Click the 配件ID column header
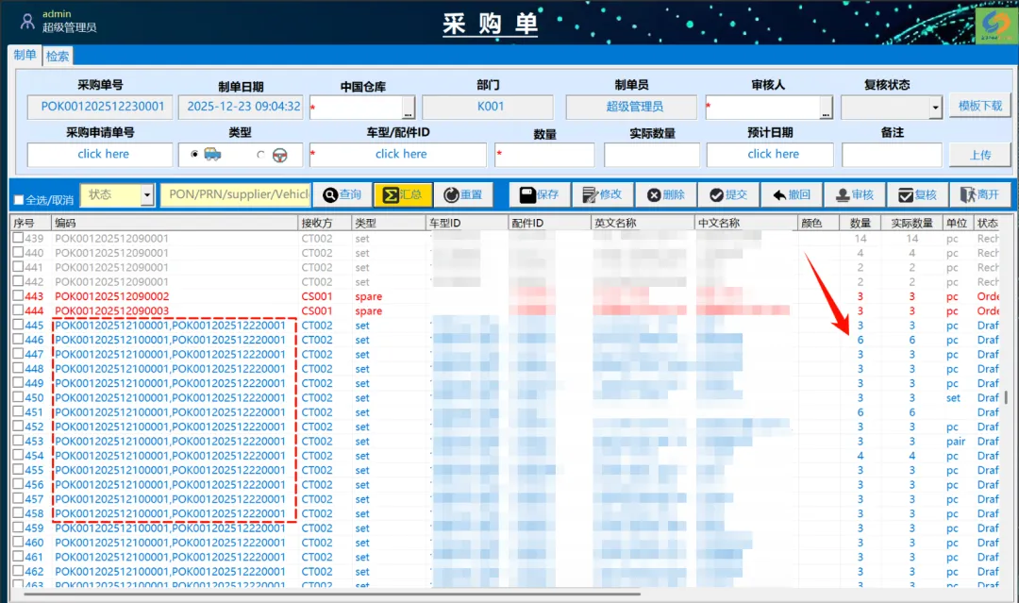The image size is (1019, 603). point(549,223)
